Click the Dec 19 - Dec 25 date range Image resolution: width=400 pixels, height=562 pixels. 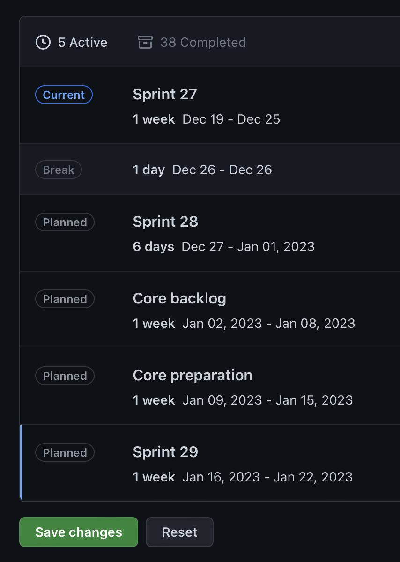tap(231, 119)
